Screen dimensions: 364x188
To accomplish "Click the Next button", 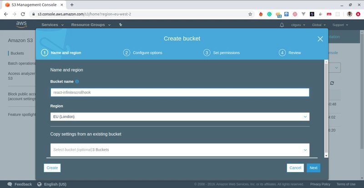I will pos(313,168).
